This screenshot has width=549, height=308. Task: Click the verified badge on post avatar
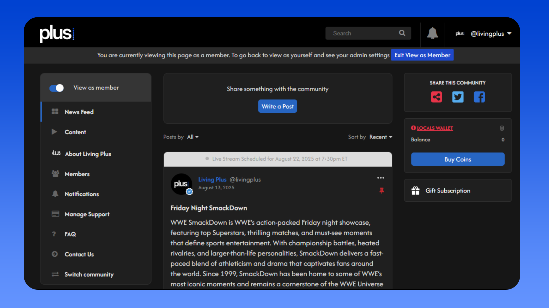pos(189,192)
